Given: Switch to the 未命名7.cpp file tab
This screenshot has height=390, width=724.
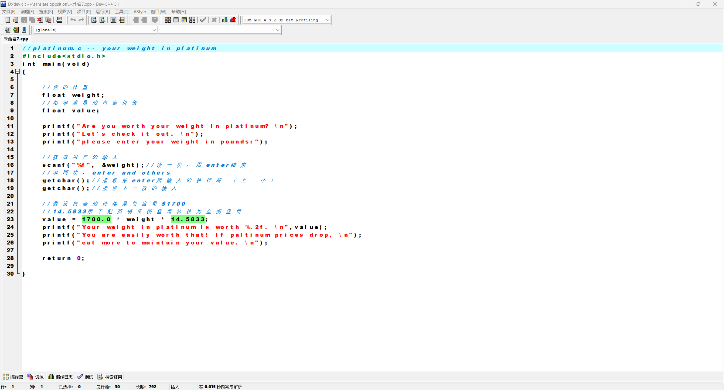Looking at the screenshot, I should pyautogui.click(x=16, y=39).
